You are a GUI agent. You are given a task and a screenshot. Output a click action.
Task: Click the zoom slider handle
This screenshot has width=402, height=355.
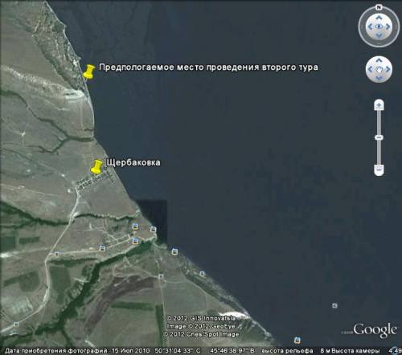pyautogui.click(x=379, y=137)
